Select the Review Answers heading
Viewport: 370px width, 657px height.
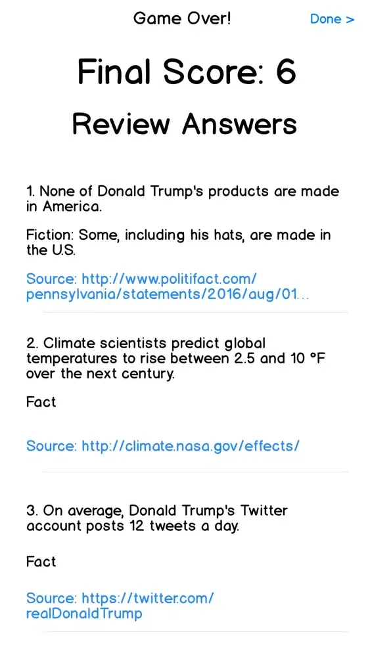[185, 124]
